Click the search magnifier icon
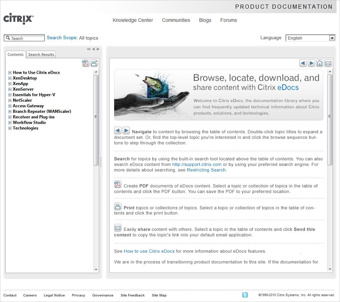The image size is (340, 302). [8, 38]
